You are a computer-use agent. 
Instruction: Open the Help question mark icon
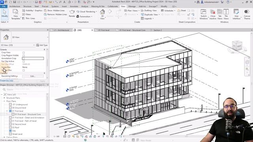click(x=228, y=2)
